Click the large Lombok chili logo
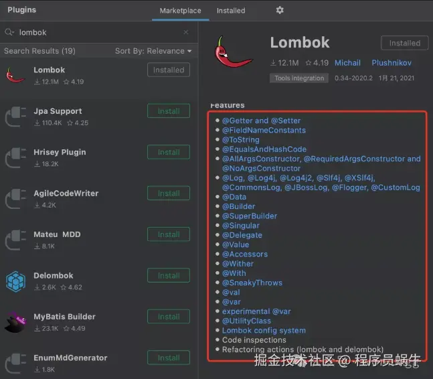 click(x=234, y=52)
